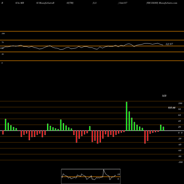Click the 20 label on MR axis
The width and height of the screenshot is (184, 184).
(180, 127)
